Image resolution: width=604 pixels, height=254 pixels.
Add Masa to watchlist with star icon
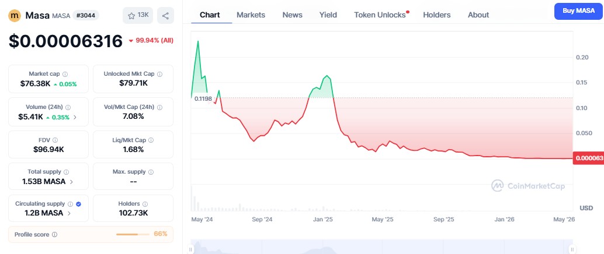point(138,15)
